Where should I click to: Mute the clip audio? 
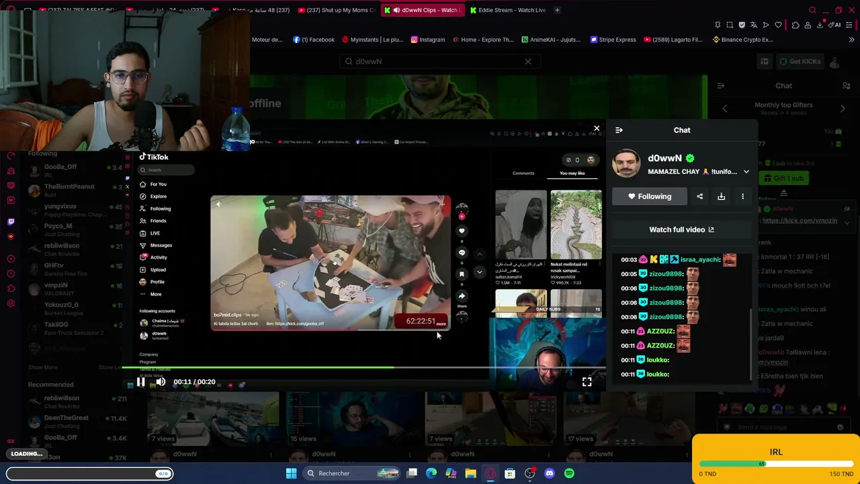point(161,382)
